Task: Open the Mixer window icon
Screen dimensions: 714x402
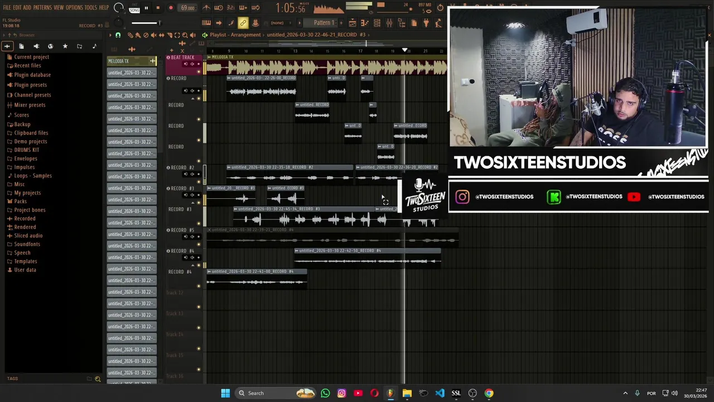Action: point(389,23)
